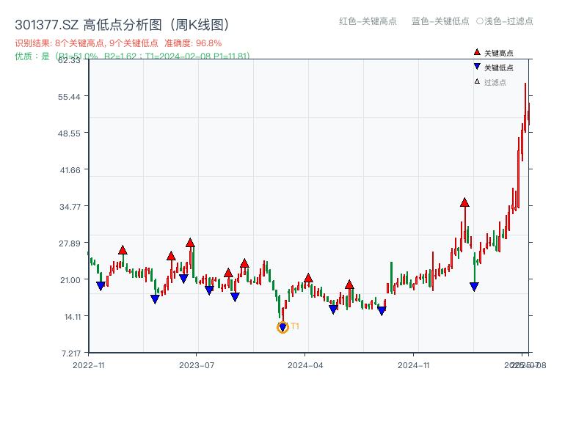Click the 2024-04 x-axis date label
The image size is (587, 440).
pos(305,365)
